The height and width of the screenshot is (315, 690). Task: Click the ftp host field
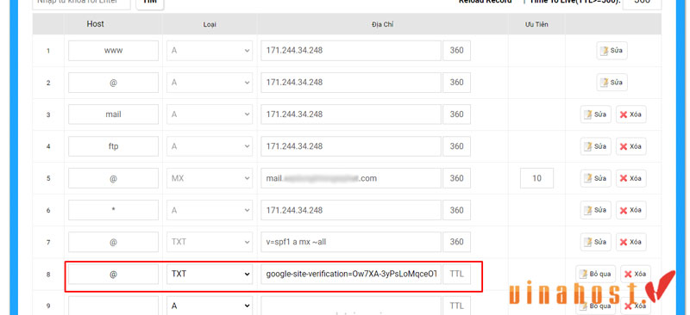113,146
